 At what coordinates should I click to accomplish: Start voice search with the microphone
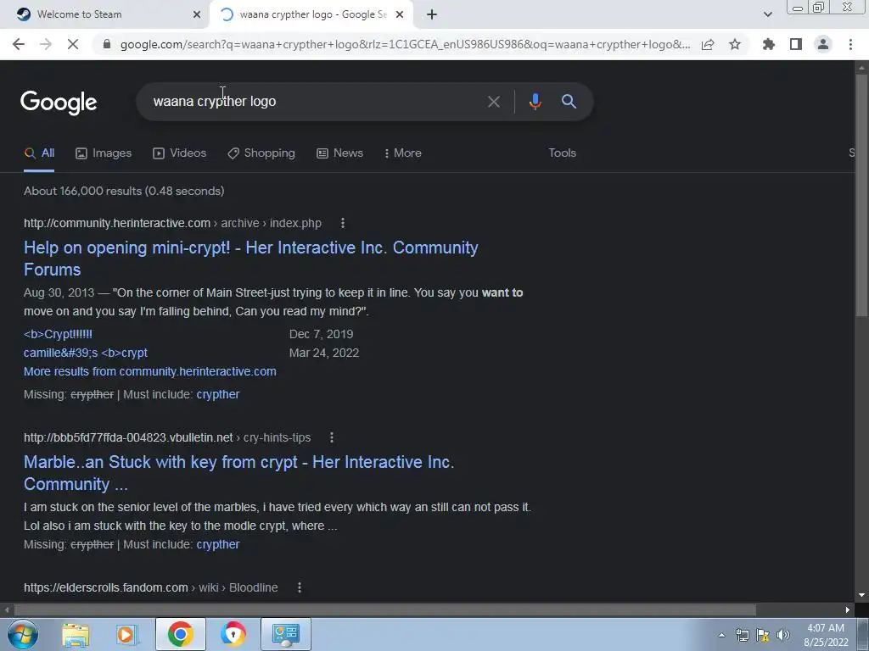(535, 102)
